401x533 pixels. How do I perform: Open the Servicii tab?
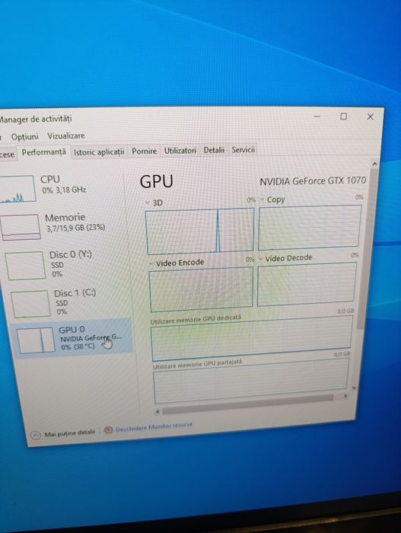click(x=243, y=149)
